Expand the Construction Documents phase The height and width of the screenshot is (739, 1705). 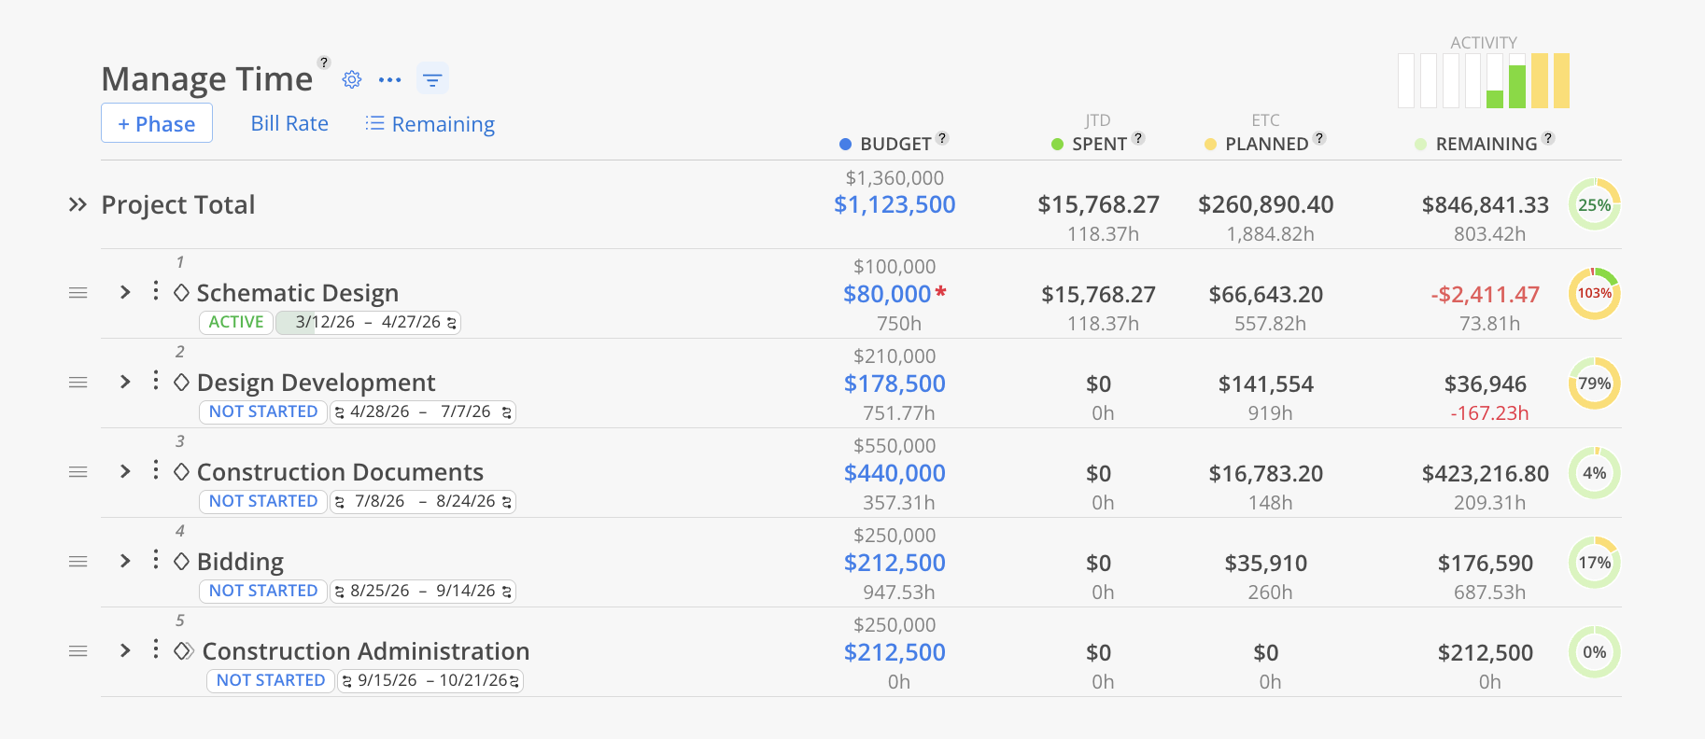click(x=125, y=471)
